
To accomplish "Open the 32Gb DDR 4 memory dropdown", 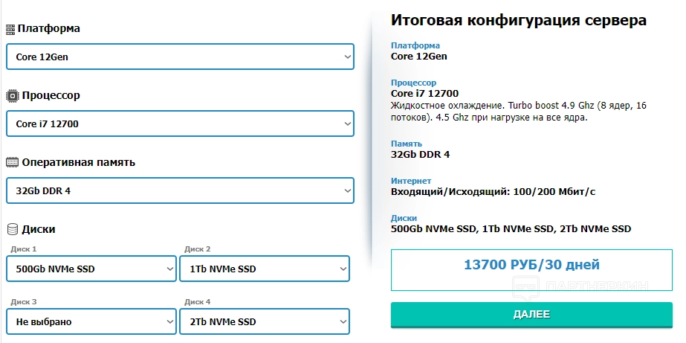I will 180,190.
